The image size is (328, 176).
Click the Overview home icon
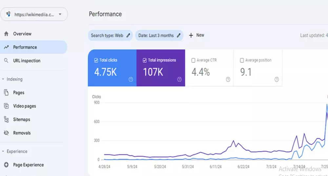[6, 34]
